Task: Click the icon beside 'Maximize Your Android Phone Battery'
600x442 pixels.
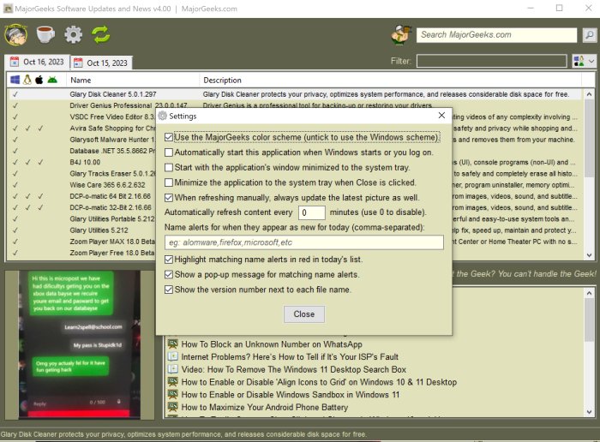Action: (x=173, y=407)
